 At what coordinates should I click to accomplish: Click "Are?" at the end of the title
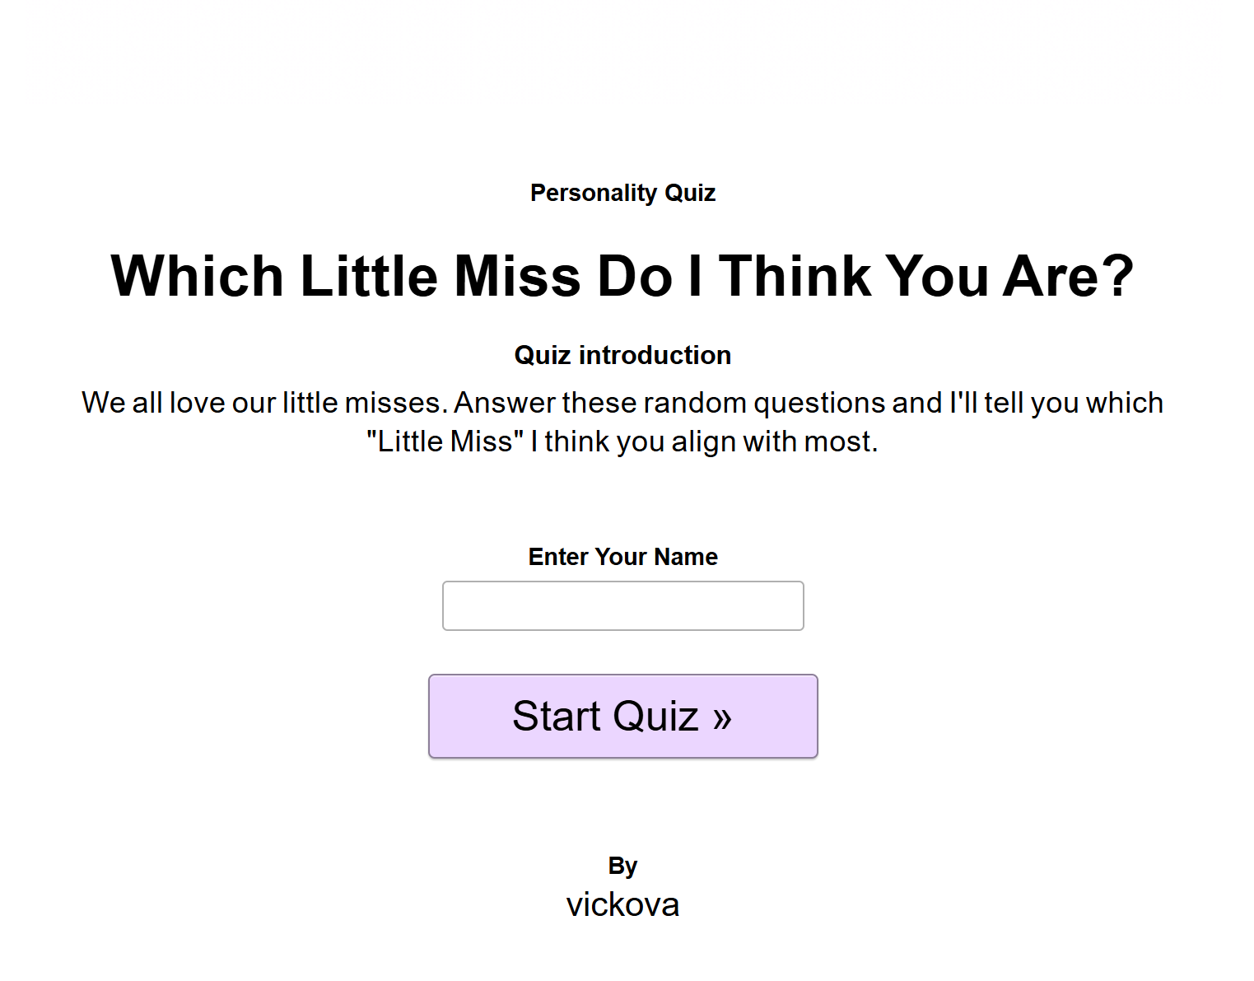point(1068,275)
